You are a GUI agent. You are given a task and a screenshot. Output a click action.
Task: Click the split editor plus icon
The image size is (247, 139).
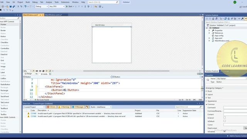tap(202, 77)
